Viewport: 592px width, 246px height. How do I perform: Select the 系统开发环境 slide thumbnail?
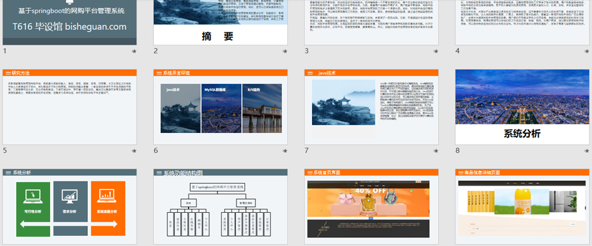(221, 107)
